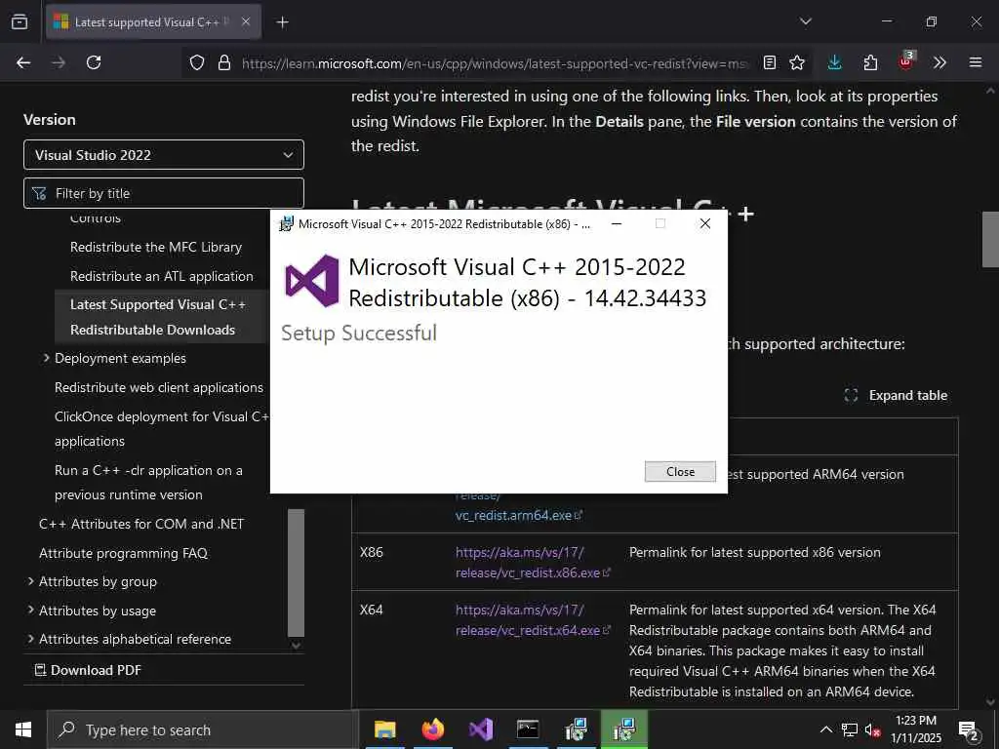Show hidden system tray icons chevron
Viewport: 999px width, 749px height.
[825, 729]
